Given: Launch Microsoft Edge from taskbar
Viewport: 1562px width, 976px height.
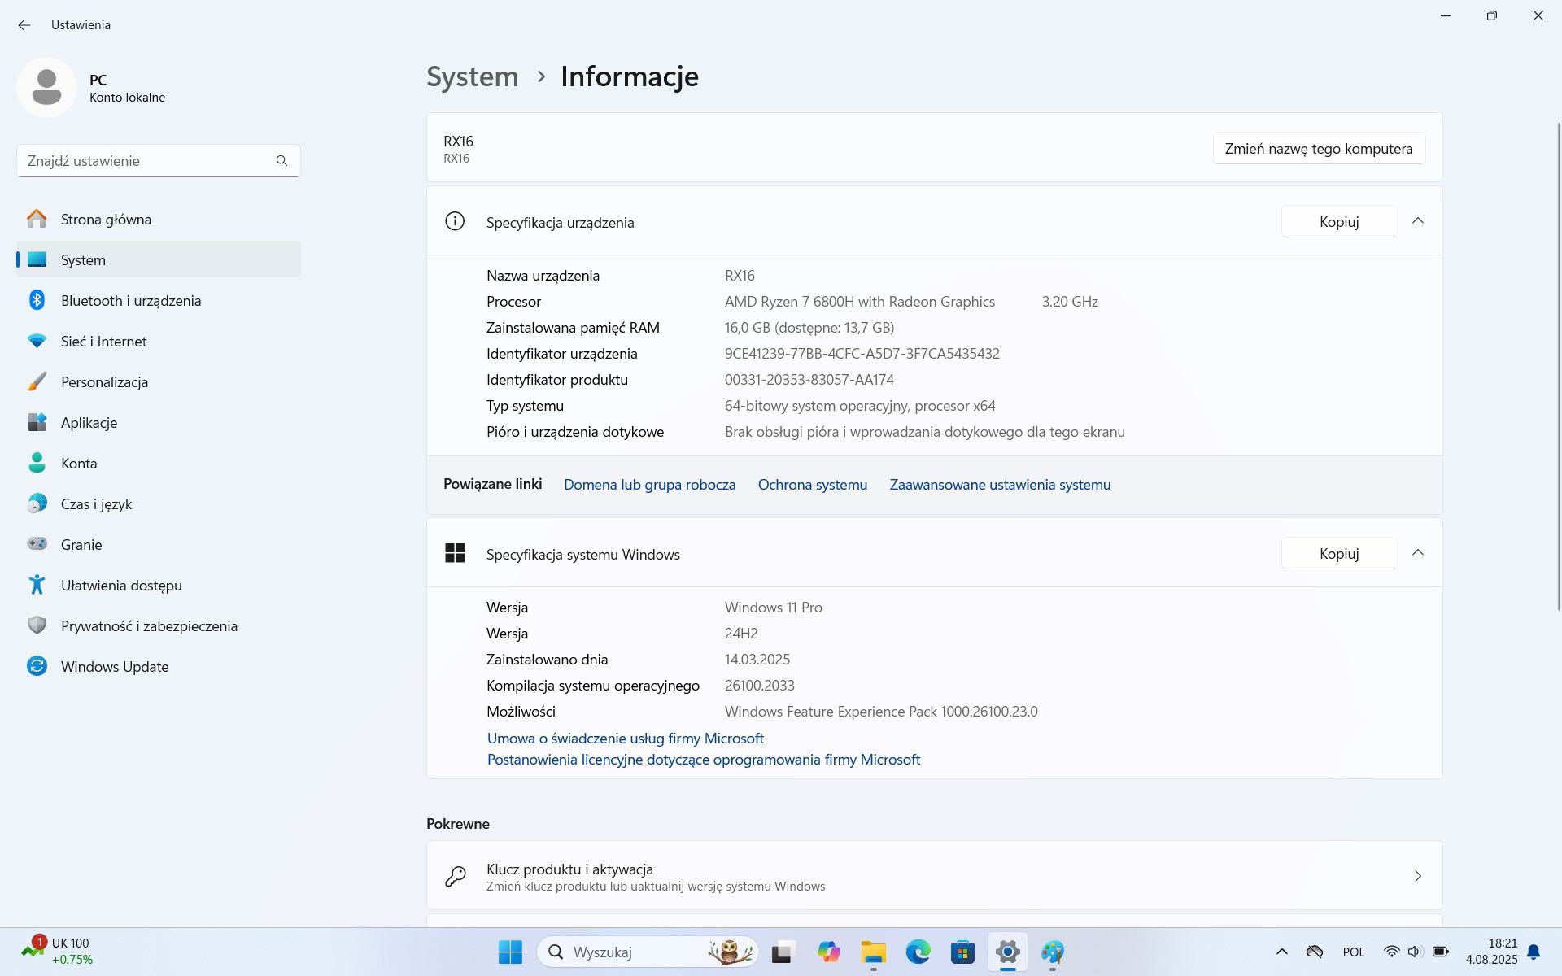Looking at the screenshot, I should (x=918, y=952).
